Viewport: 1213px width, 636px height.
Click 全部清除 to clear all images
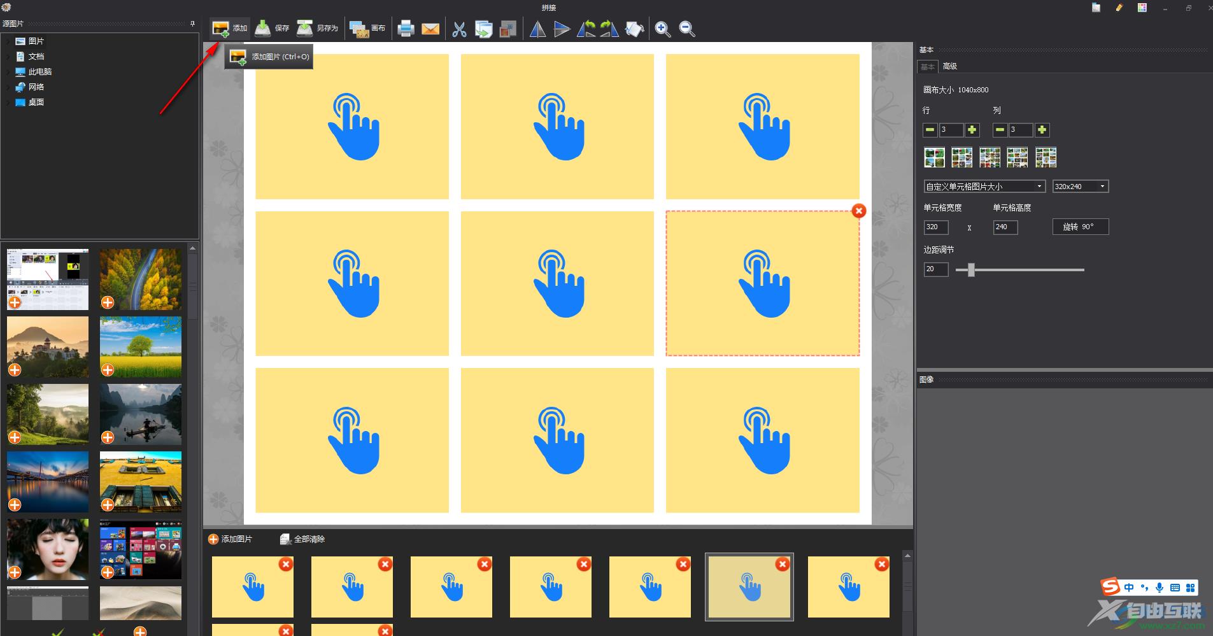[x=302, y=539]
